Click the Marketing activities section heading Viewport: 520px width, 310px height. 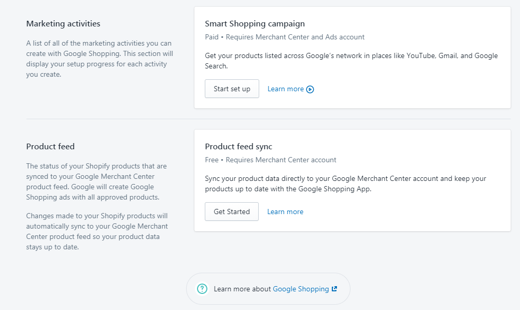[x=63, y=24]
